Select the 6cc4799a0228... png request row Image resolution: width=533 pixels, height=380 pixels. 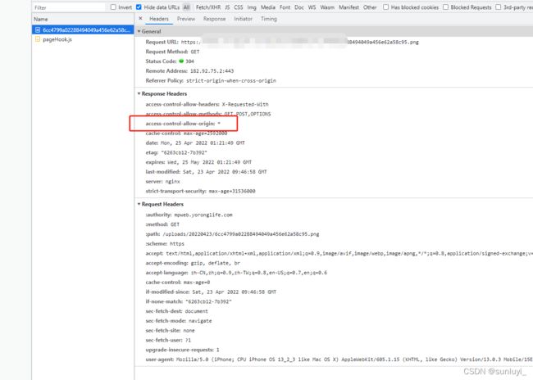pos(83,29)
